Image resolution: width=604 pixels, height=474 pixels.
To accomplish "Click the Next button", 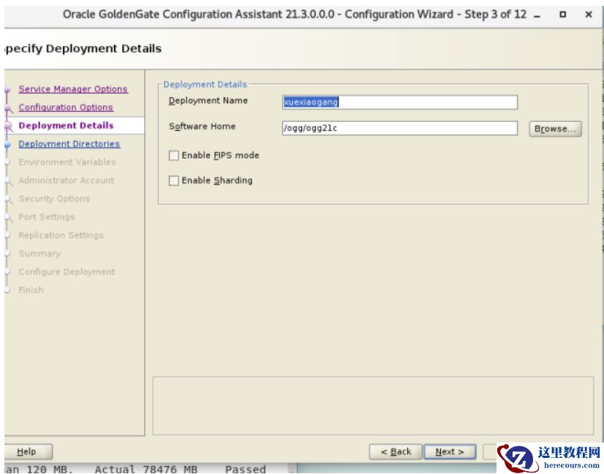I will coord(450,451).
